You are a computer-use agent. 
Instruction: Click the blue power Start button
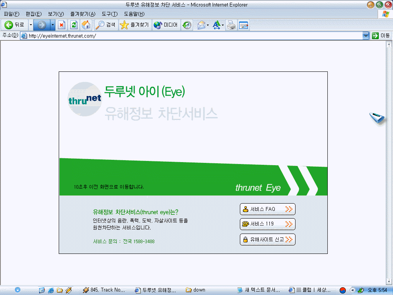(x=18, y=290)
